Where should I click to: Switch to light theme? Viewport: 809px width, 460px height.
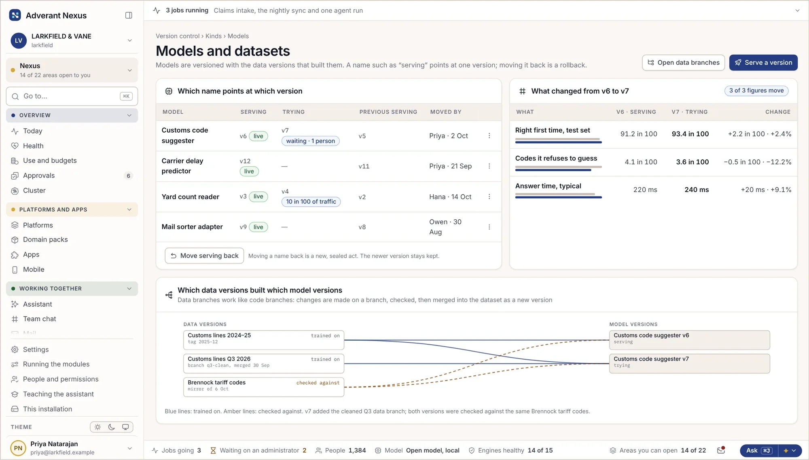(x=98, y=427)
